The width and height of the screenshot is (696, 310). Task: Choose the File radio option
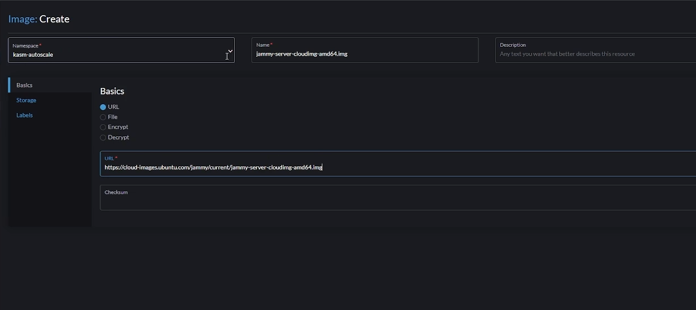point(103,117)
